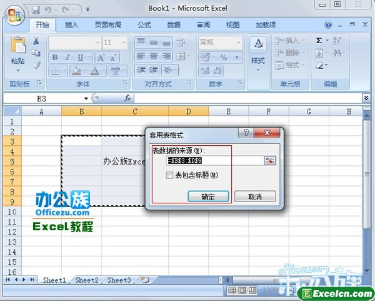Open 格式 cells dropdown in ribbon

289,65
